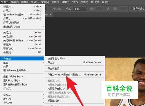Select 关闭全部 menu entry
The image size is (145, 106).
pyautogui.click(x=22, y=37)
